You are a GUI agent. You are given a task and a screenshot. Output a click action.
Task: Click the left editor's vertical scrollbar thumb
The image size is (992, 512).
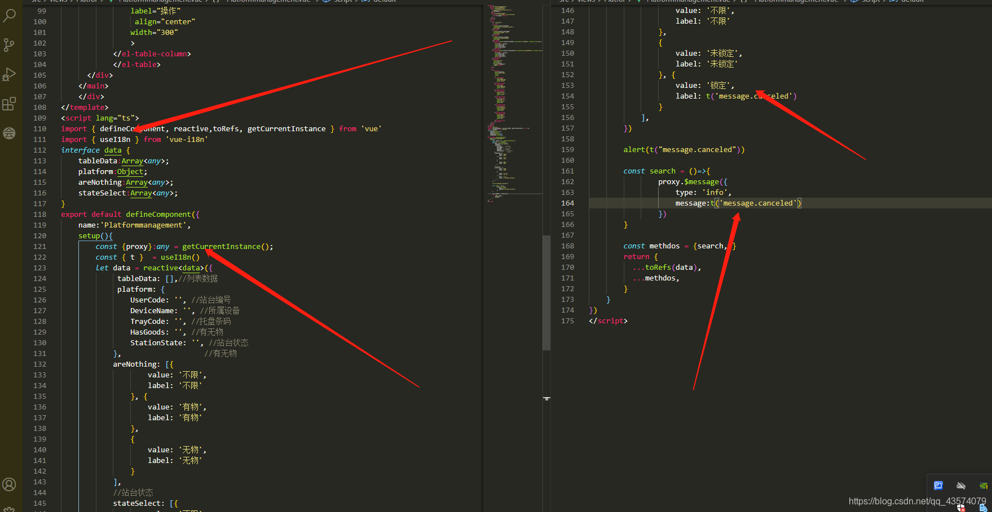546,293
